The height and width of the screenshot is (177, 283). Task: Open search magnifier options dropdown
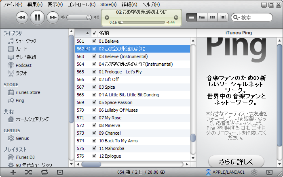pyautogui.click(x=237, y=17)
